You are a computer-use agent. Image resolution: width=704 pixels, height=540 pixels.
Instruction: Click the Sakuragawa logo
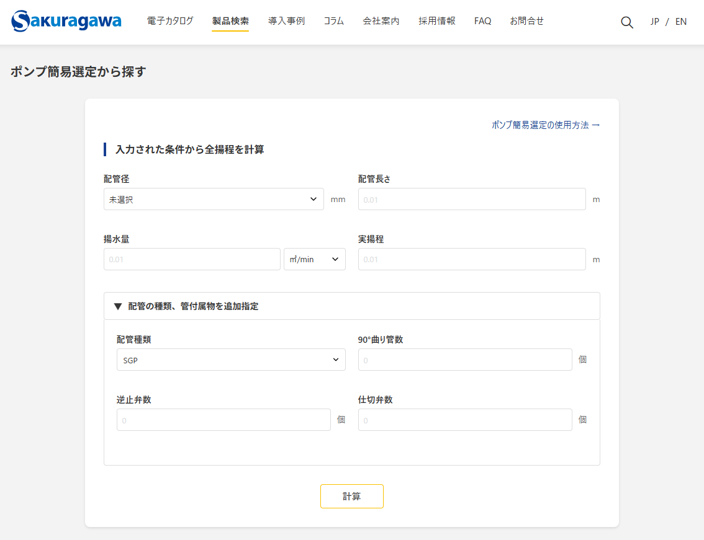point(66,21)
